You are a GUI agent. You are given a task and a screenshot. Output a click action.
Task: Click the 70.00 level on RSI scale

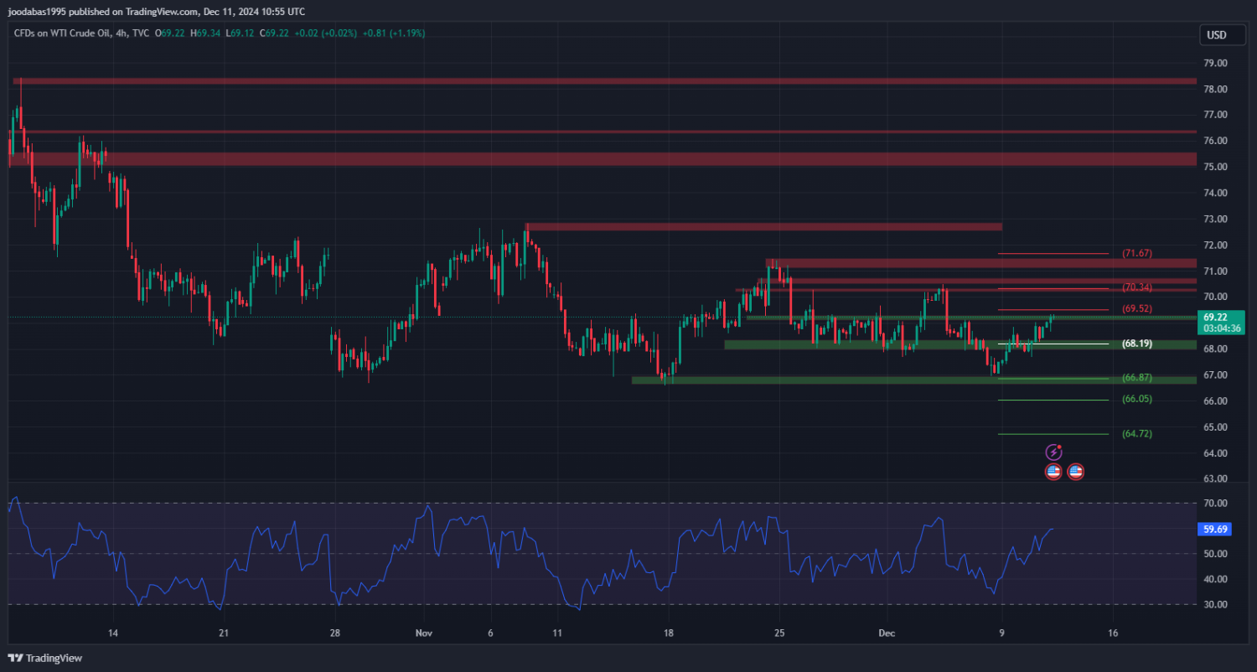pyautogui.click(x=1215, y=504)
